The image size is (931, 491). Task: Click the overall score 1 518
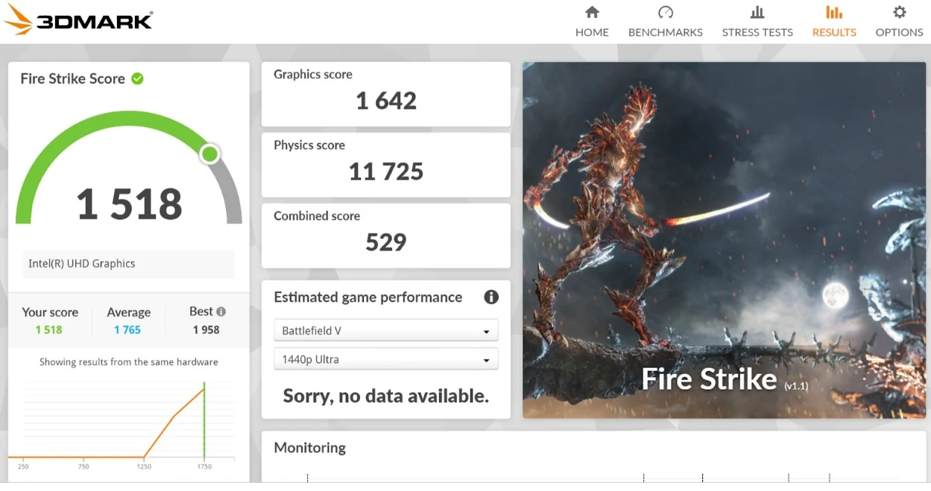coord(130,204)
